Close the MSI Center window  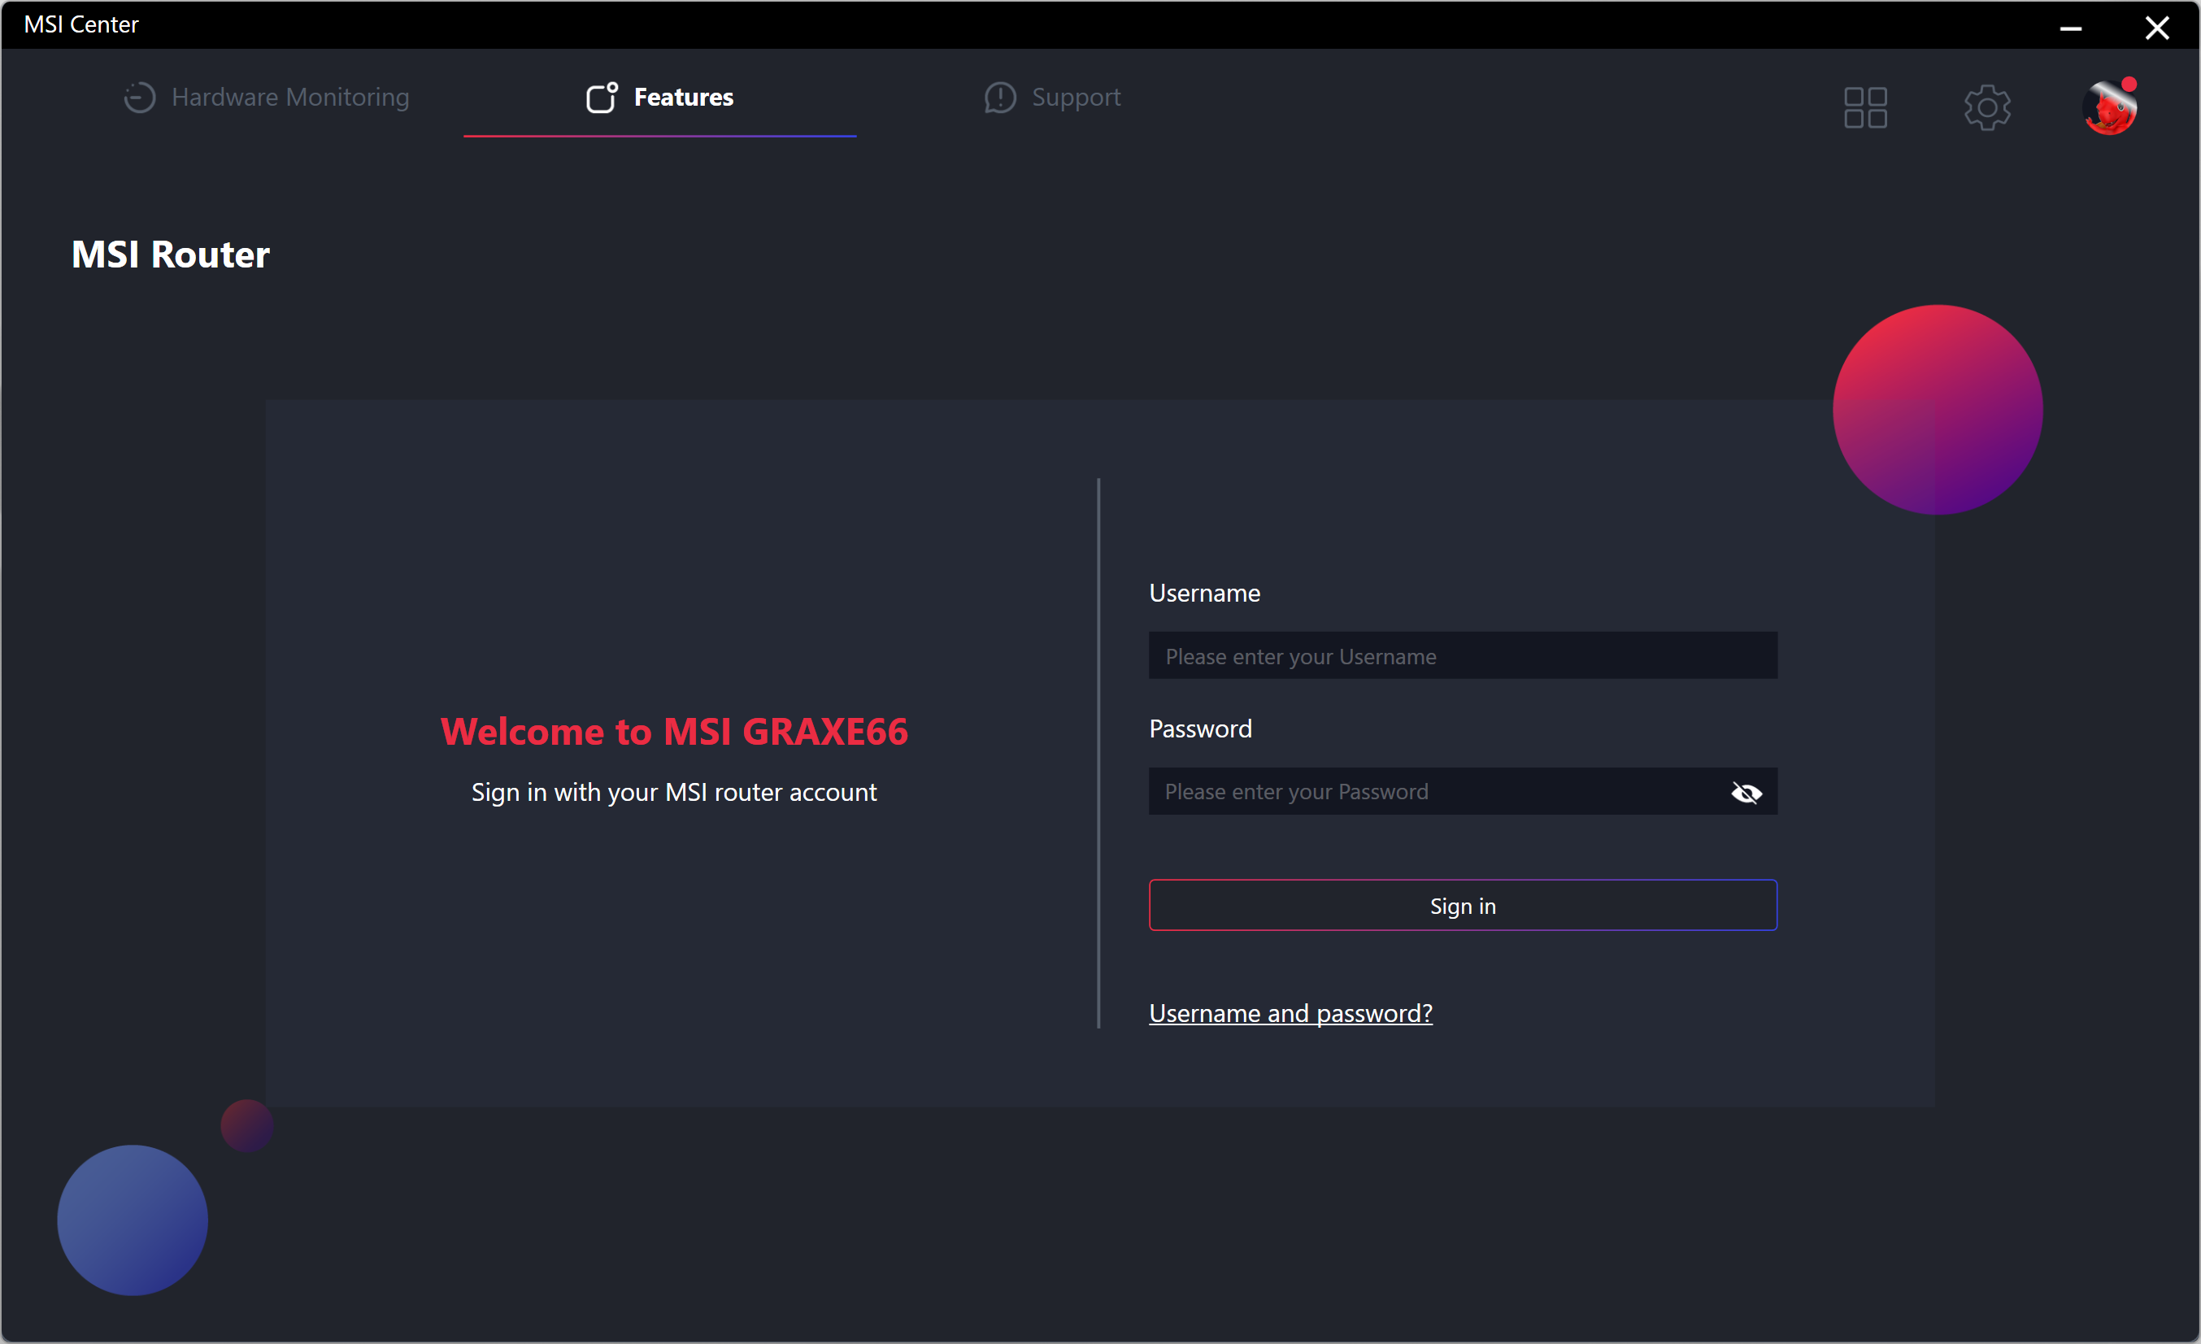coord(2156,28)
